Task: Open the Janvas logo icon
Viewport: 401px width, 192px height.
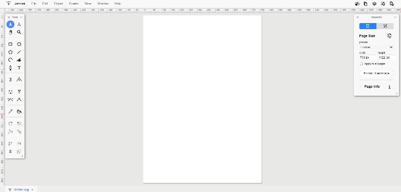Action: [x=9, y=4]
